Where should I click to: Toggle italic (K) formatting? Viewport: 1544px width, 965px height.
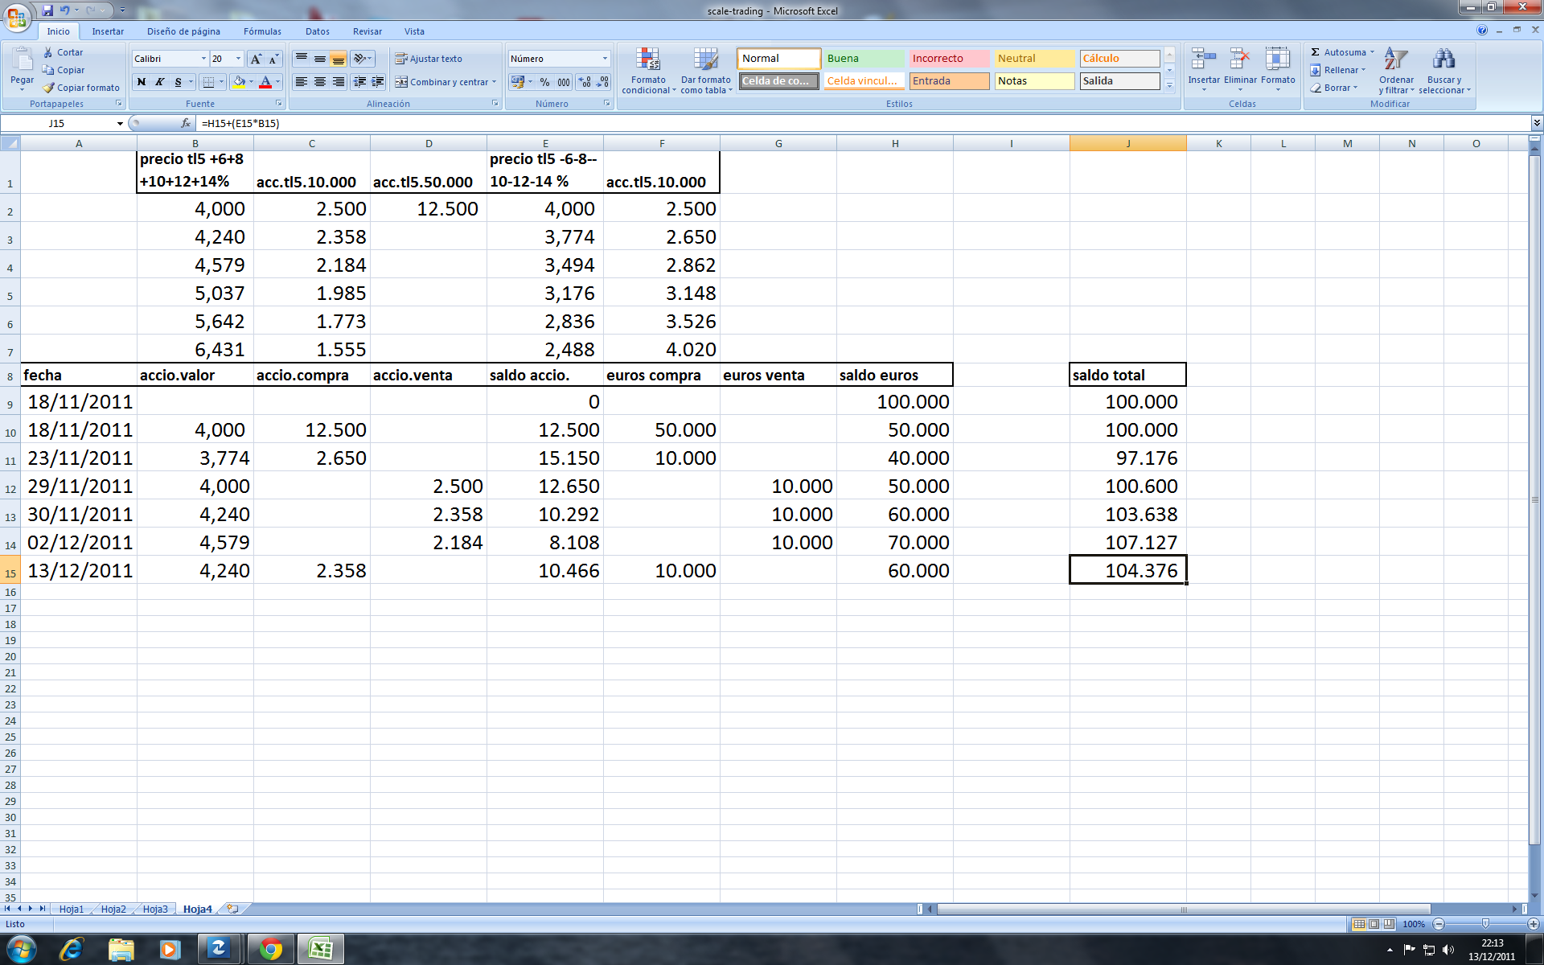click(x=159, y=82)
